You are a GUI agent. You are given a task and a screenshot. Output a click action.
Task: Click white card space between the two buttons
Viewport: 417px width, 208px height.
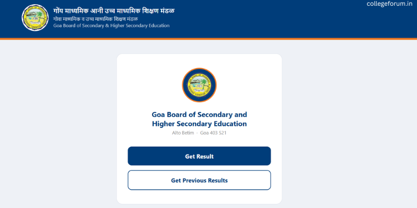[x=199, y=168]
